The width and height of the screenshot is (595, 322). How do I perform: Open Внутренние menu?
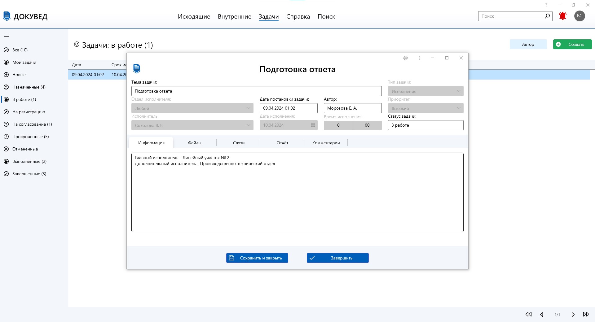235,16
